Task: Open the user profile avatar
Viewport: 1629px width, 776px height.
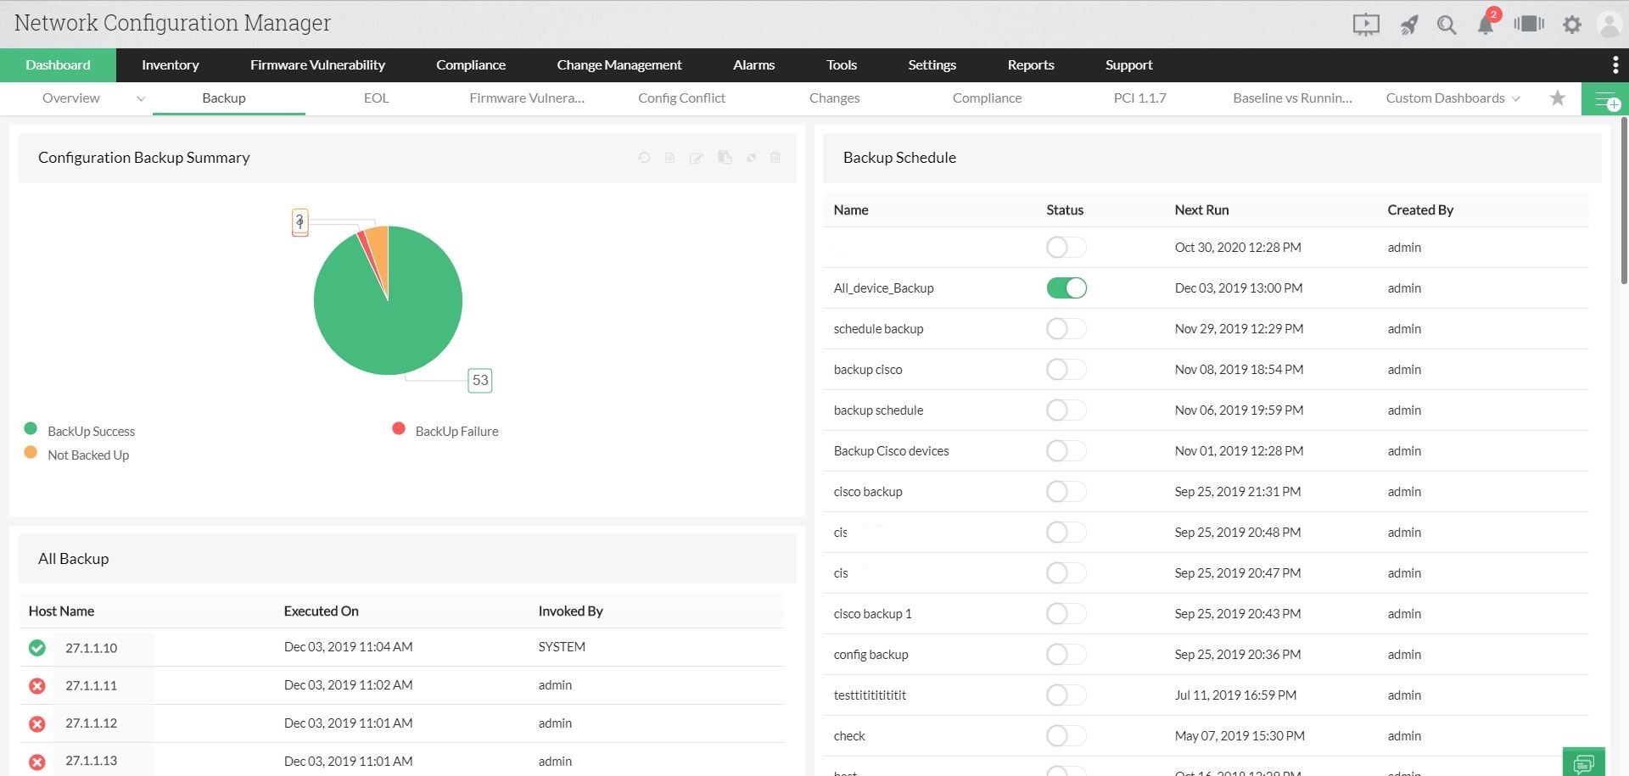Action: point(1609,24)
